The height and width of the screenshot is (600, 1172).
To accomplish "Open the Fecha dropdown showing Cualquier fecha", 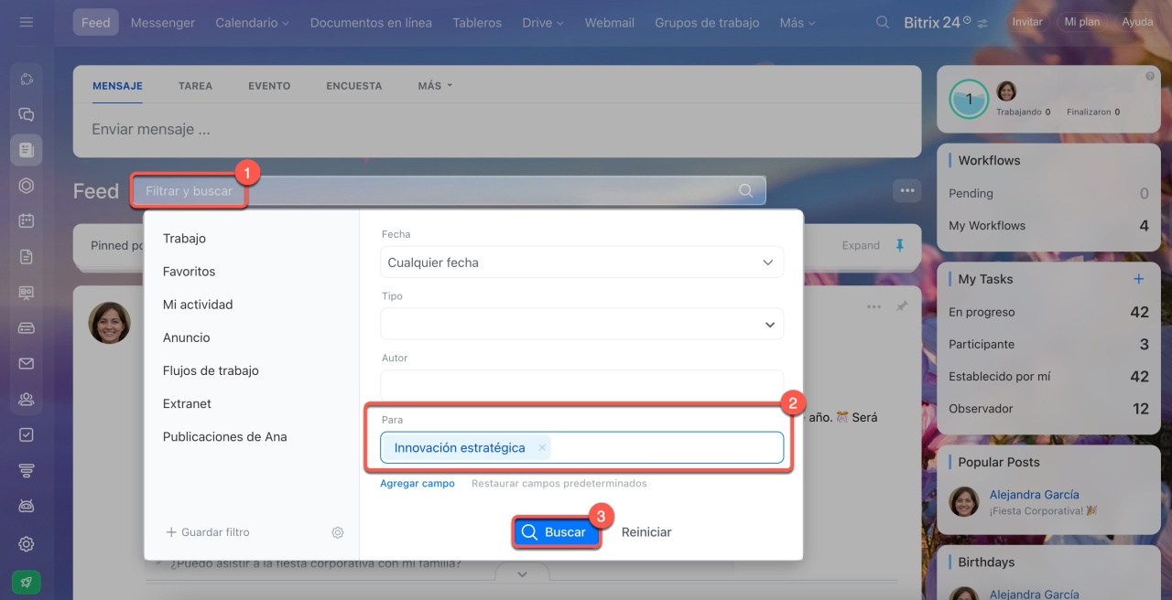I will coord(582,262).
